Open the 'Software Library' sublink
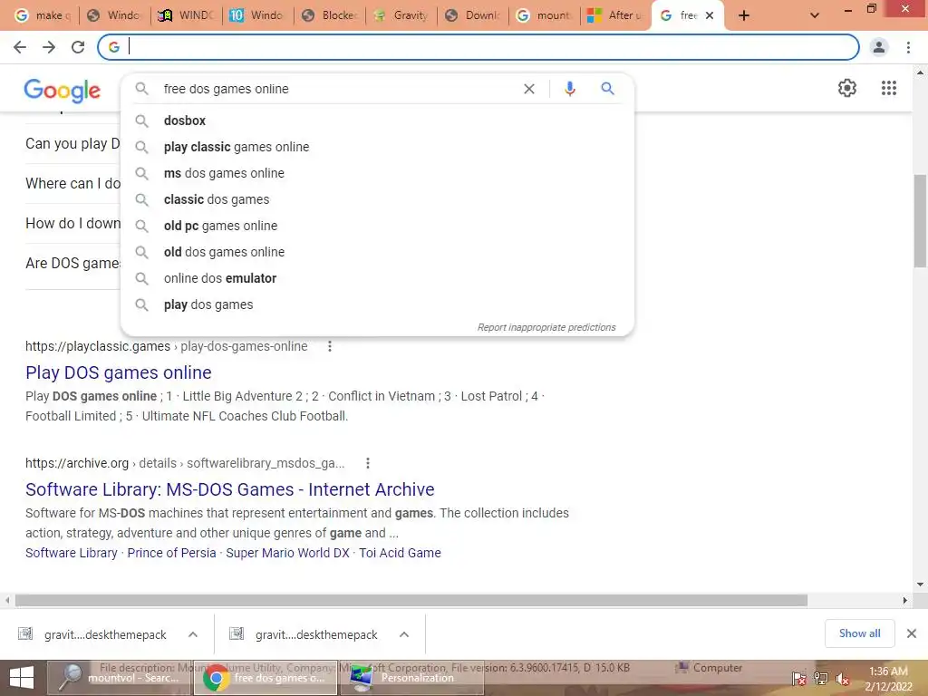The height and width of the screenshot is (696, 928). click(x=71, y=553)
